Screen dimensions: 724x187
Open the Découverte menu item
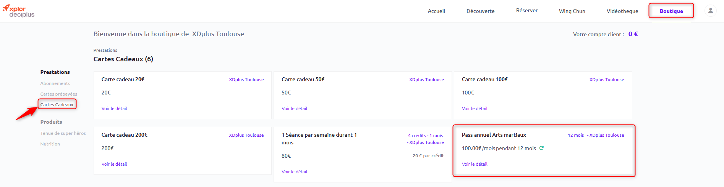coord(480,11)
